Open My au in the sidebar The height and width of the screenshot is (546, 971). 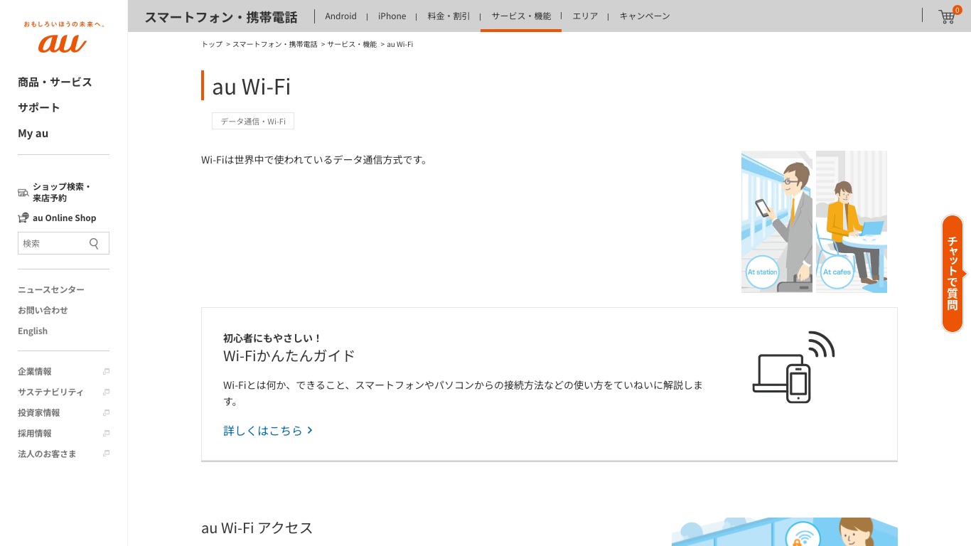click(x=33, y=133)
